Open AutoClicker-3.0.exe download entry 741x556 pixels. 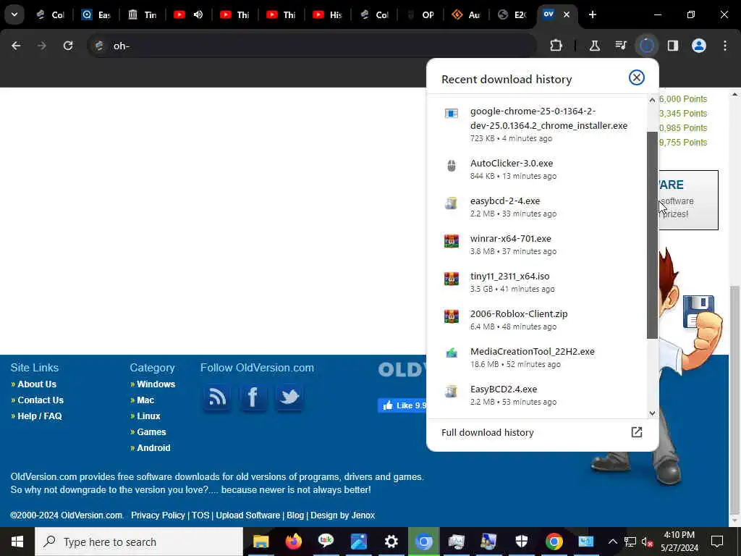click(536, 169)
